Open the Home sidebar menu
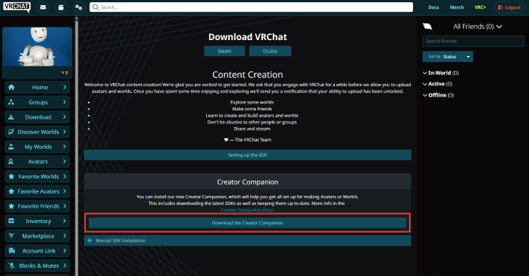Screen dimensions: 529x276 [37, 87]
